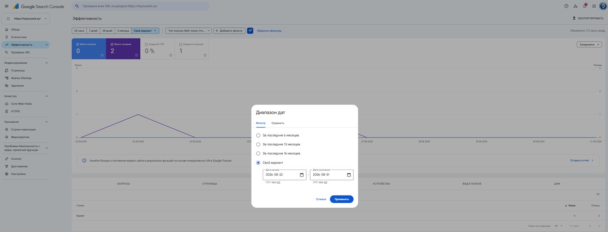
Task: Collapse the Улучшения section
Action: pyautogui.click(x=46, y=122)
